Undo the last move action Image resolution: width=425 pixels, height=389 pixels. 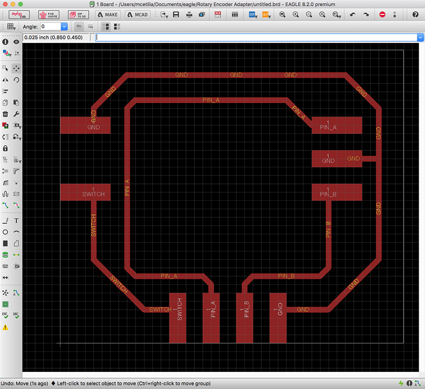pos(353,15)
